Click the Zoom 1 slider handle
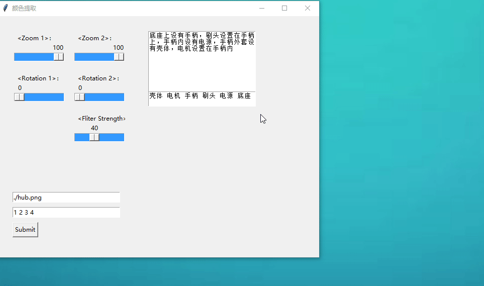The image size is (484, 286). [58, 57]
